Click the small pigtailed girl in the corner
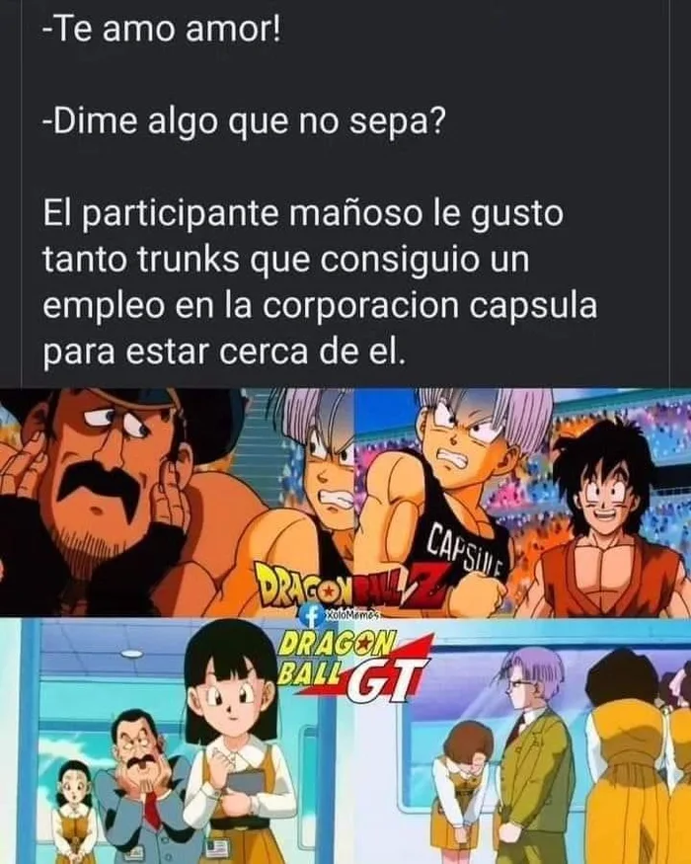Image resolution: width=691 pixels, height=864 pixels. click(x=74, y=813)
